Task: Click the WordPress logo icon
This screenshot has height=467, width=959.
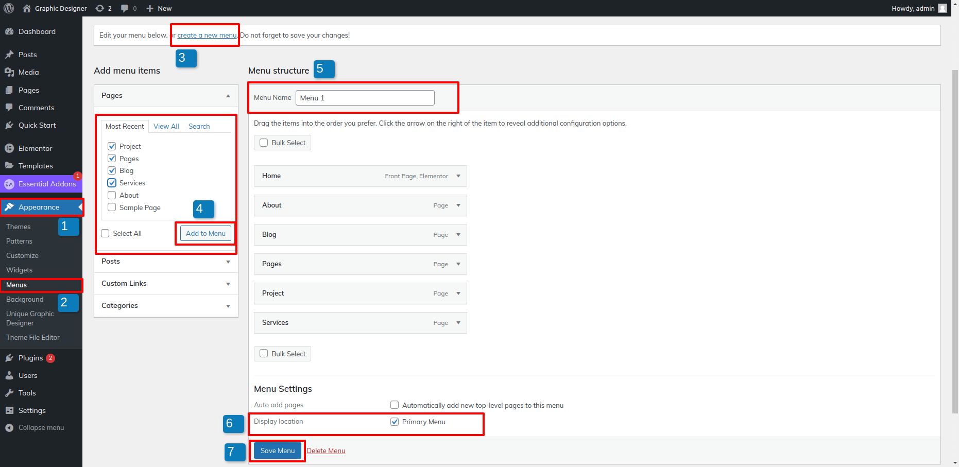Action: click(9, 8)
